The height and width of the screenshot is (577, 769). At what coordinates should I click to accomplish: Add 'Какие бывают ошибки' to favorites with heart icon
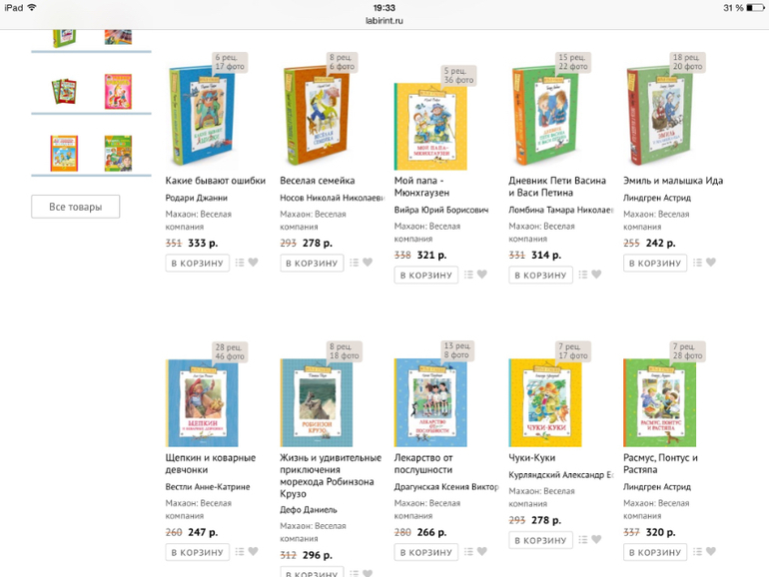point(253,263)
